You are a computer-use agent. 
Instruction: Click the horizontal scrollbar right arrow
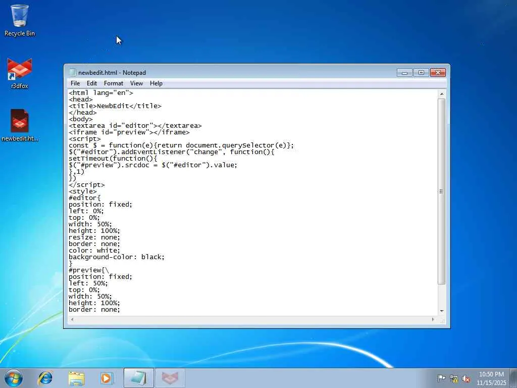click(433, 319)
